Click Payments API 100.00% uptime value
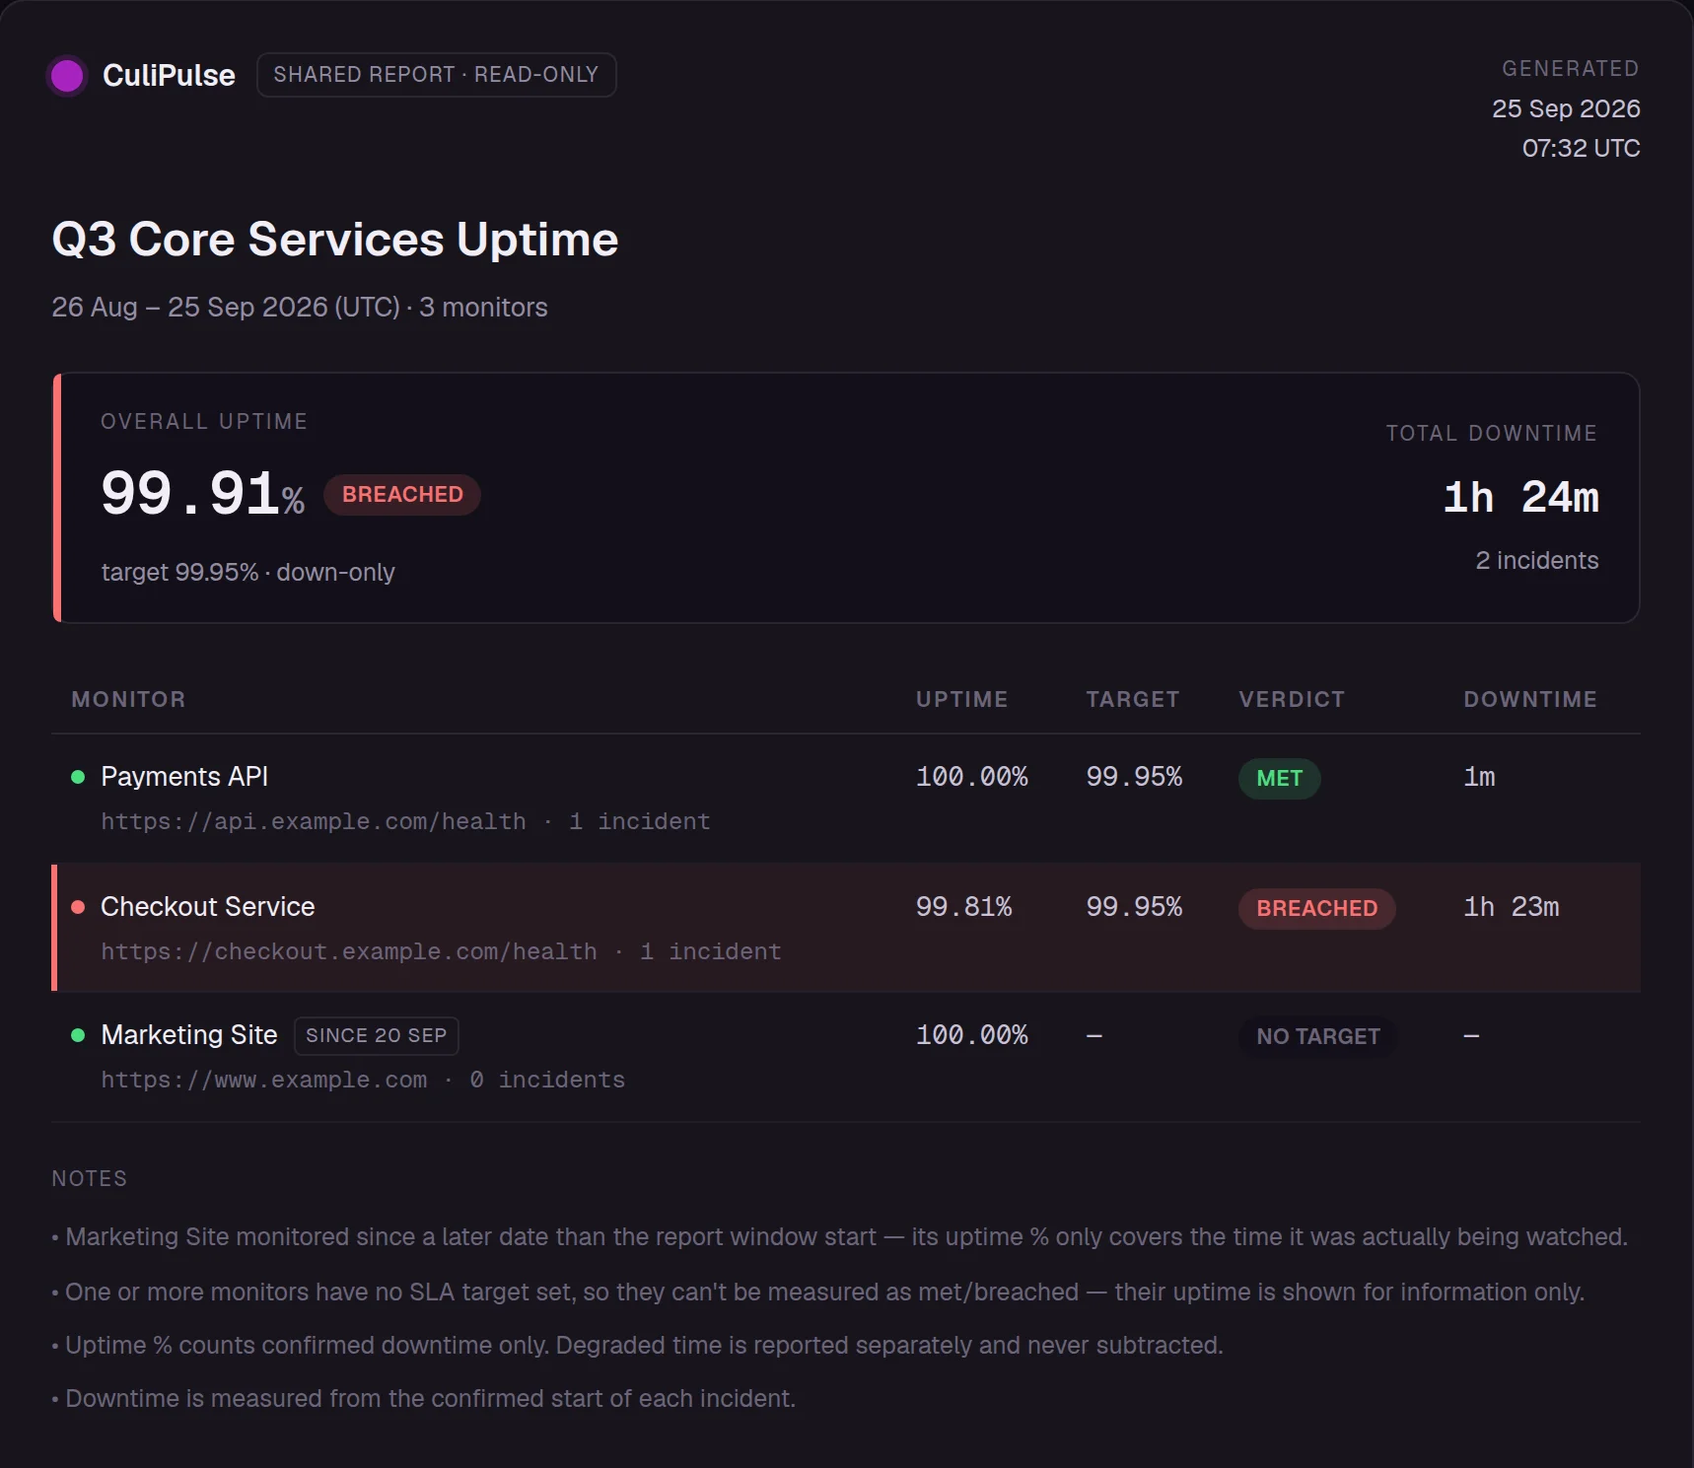The width and height of the screenshot is (1694, 1468). pyautogui.click(x=972, y=777)
